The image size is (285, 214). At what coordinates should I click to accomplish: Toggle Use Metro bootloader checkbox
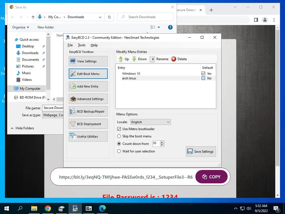119,129
